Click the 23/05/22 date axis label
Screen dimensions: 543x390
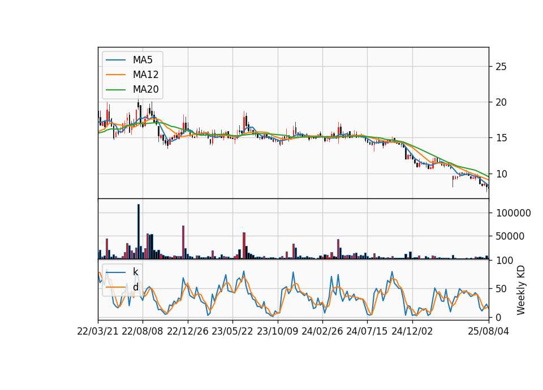click(x=232, y=331)
